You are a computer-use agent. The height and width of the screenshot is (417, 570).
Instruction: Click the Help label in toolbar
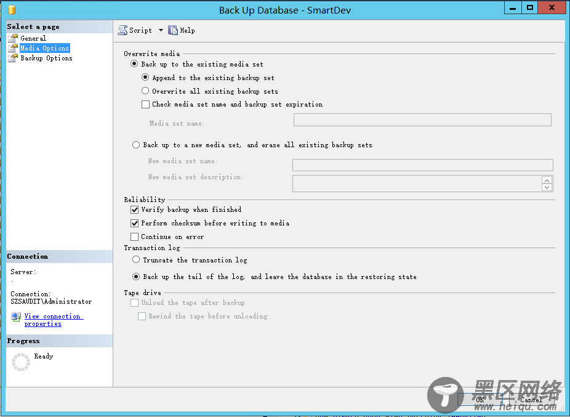[188, 31]
